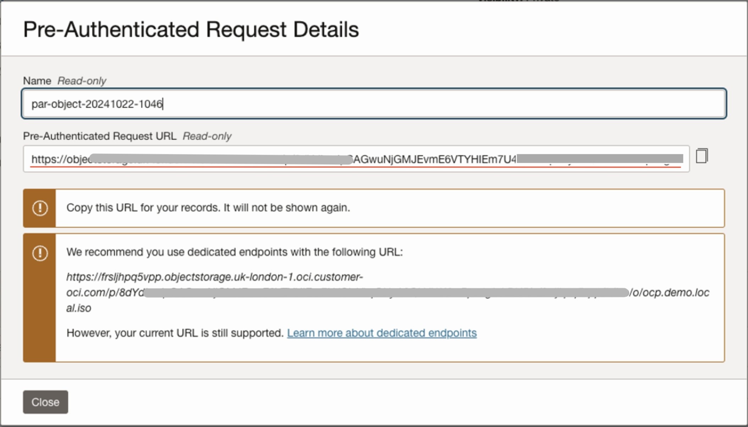The image size is (748, 427).
Task: Click 'Copy this URL for your records' message
Action: (x=208, y=207)
